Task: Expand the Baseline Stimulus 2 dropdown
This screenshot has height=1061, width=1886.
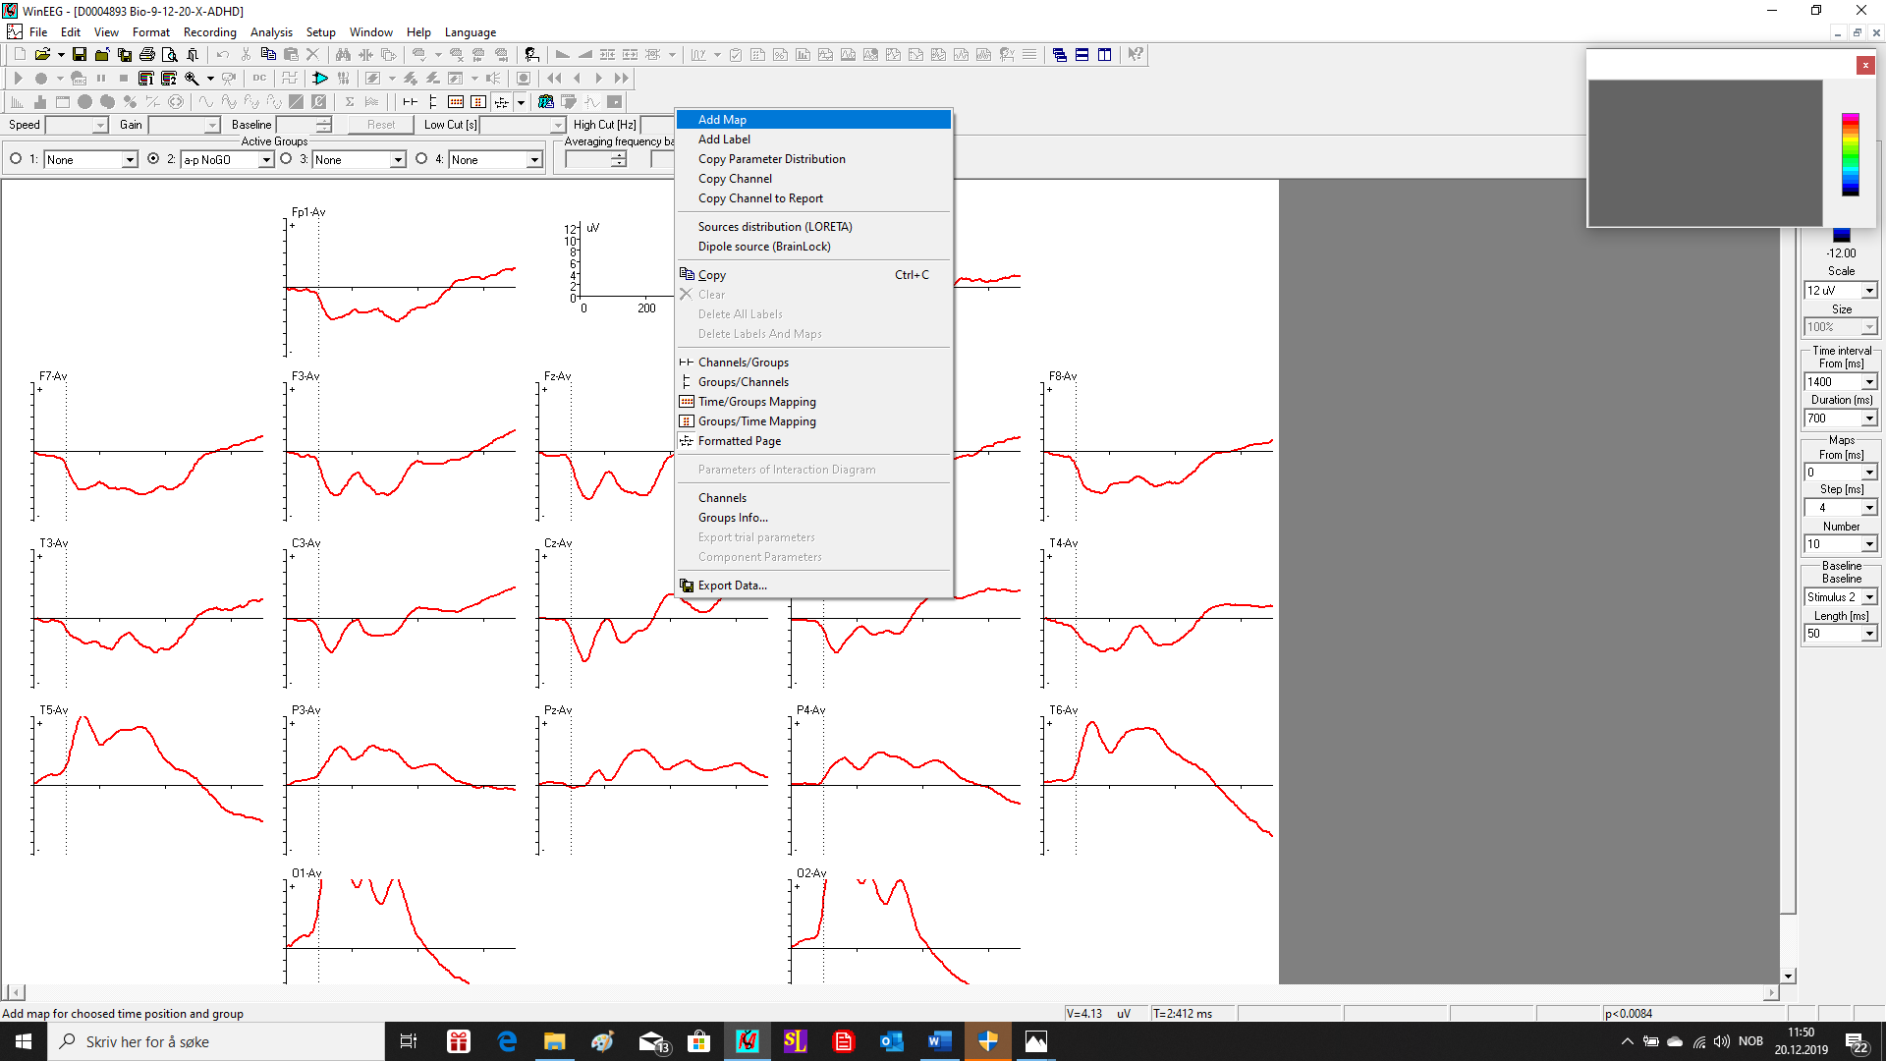Action: [1869, 597]
